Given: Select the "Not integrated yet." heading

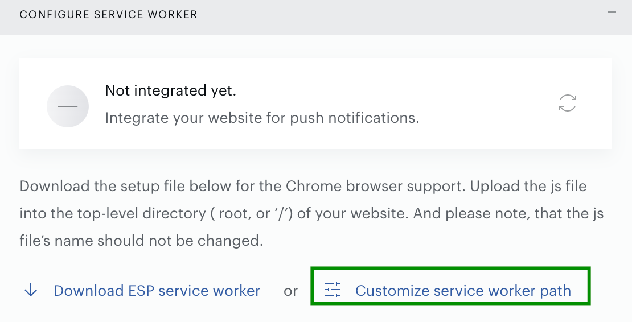Looking at the screenshot, I should [x=170, y=90].
